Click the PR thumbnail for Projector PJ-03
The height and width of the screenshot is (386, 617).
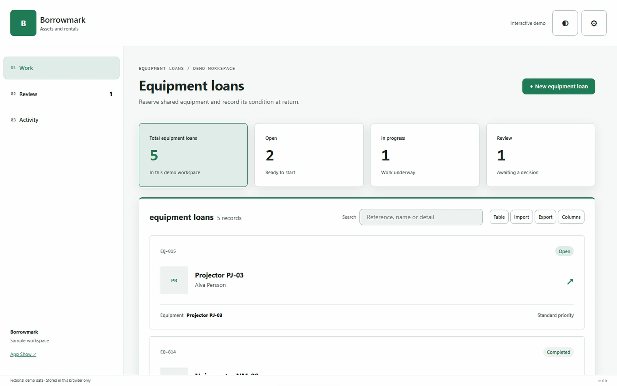174,280
